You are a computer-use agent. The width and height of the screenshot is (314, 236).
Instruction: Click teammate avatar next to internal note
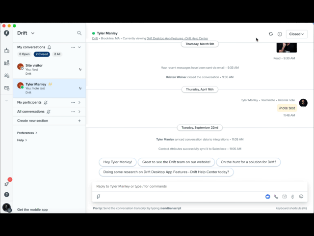(x=303, y=103)
